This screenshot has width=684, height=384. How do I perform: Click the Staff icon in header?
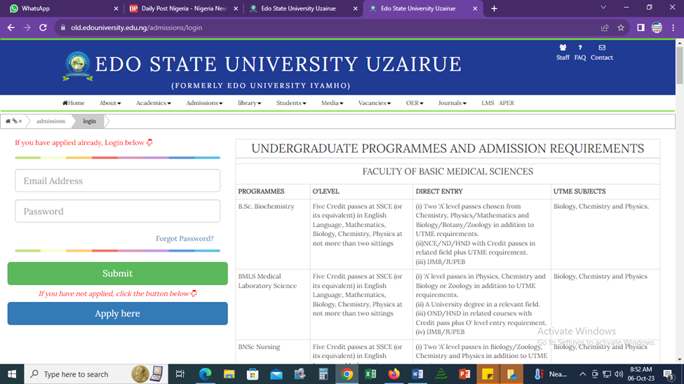[563, 48]
